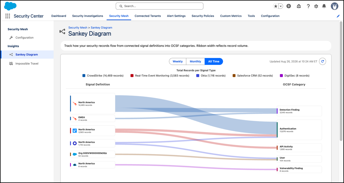This screenshot has width=344, height=183.
Task: Click the help question mark icon
Action: [x=308, y=6]
